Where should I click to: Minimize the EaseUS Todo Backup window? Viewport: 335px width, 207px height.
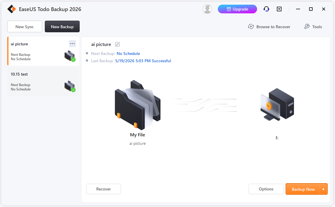pyautogui.click(x=298, y=9)
